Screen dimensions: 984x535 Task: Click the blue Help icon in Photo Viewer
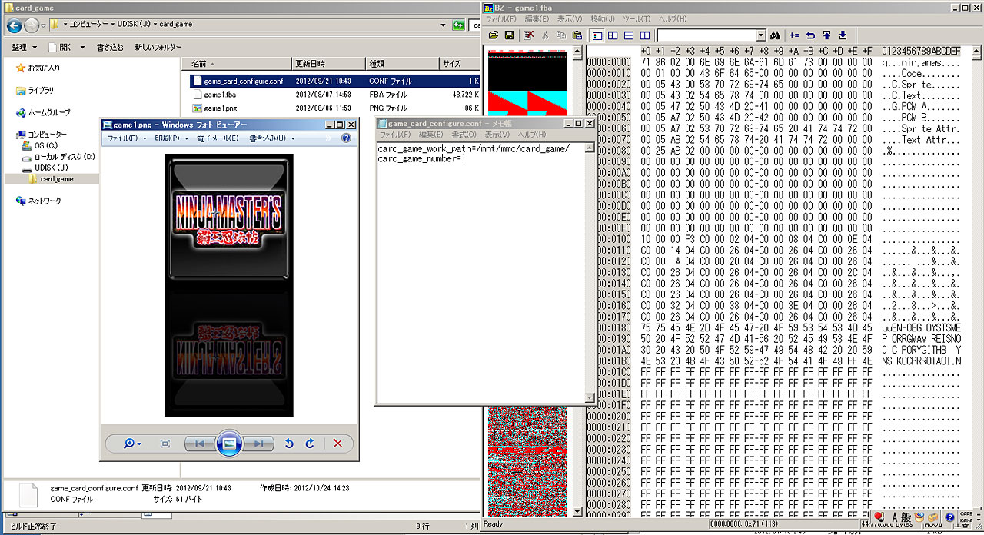coord(346,138)
